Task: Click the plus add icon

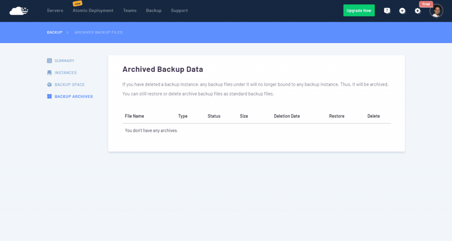Action: (x=402, y=11)
